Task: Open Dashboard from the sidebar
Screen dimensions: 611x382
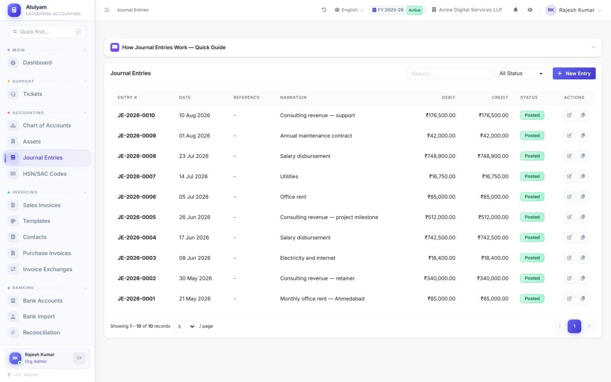Action: tap(47, 63)
